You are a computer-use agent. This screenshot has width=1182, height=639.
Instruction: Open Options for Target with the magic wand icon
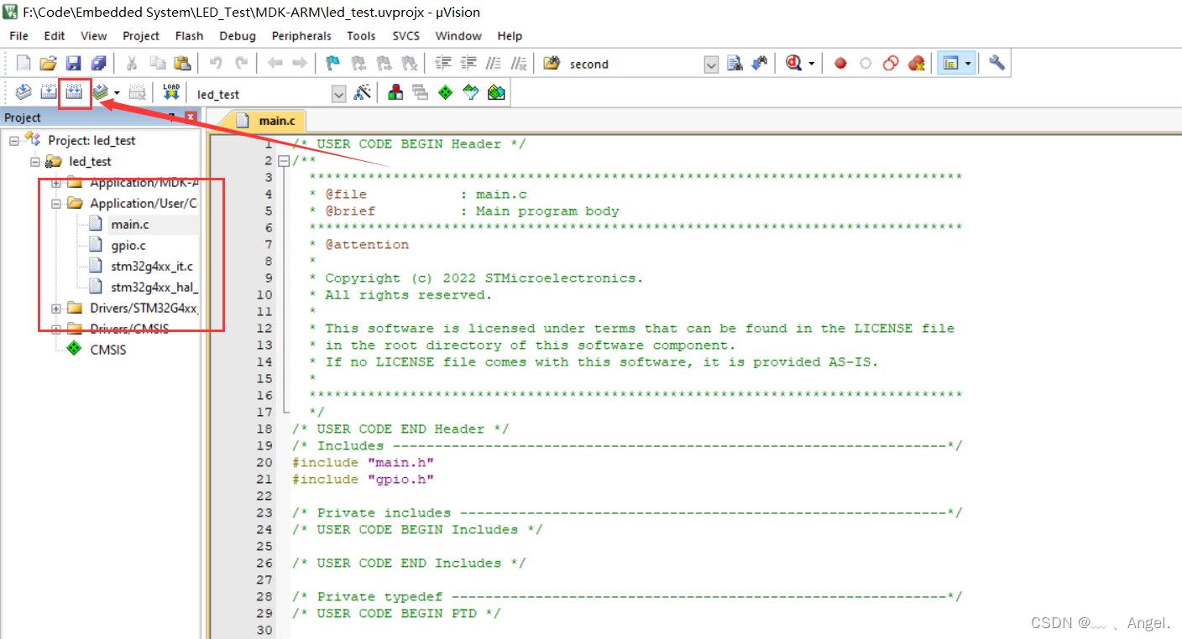pyautogui.click(x=362, y=93)
